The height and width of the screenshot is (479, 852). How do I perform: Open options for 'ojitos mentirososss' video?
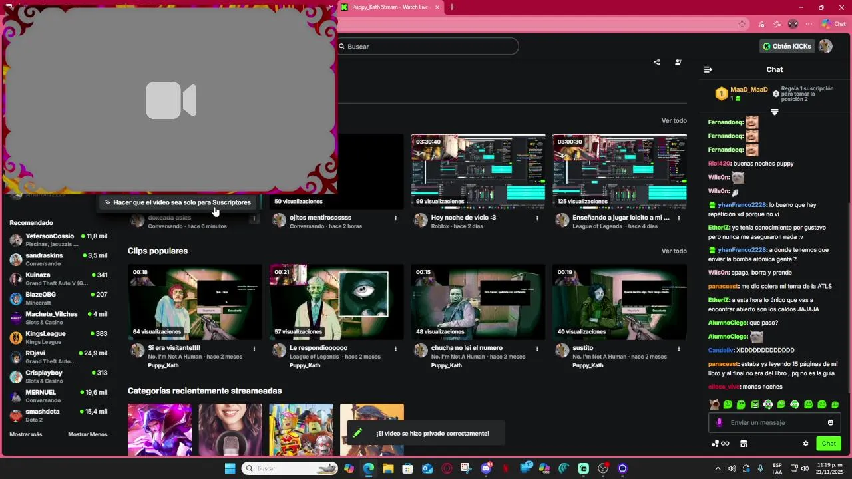click(395, 218)
